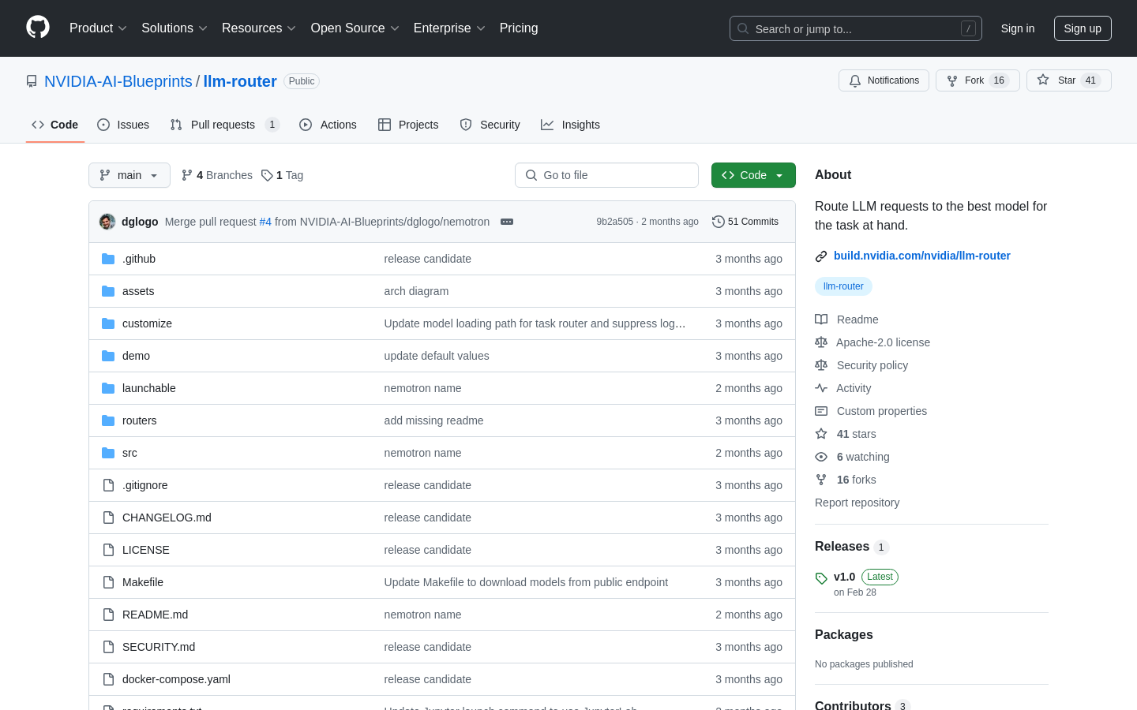
Task: Switch to the Issues tab
Action: point(123,125)
